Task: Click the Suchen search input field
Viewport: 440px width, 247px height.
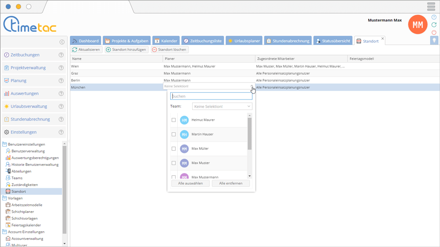Action: pyautogui.click(x=211, y=96)
